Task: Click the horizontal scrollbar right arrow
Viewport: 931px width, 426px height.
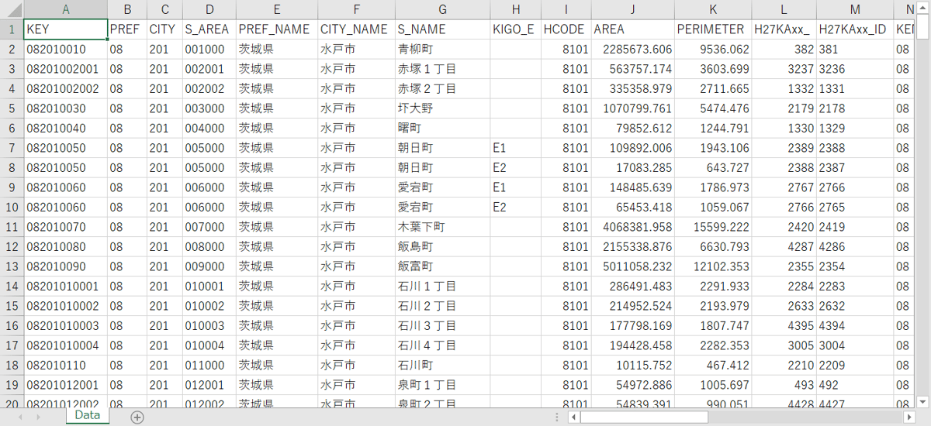Action: [x=910, y=417]
